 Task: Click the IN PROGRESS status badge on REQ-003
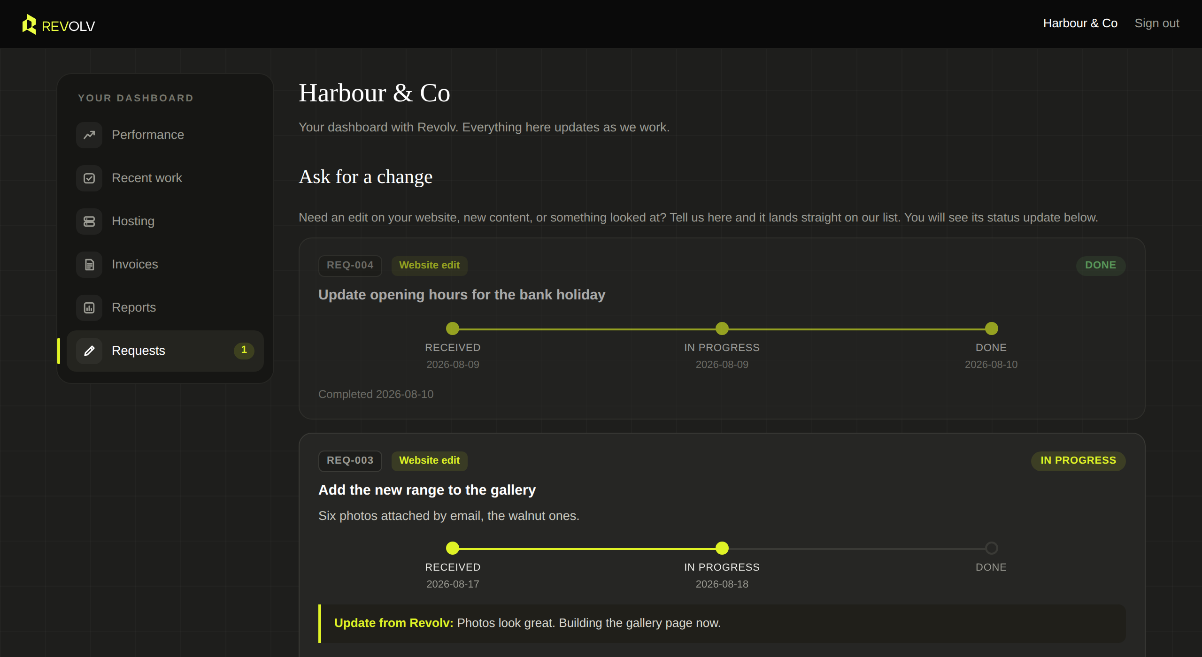pos(1078,461)
